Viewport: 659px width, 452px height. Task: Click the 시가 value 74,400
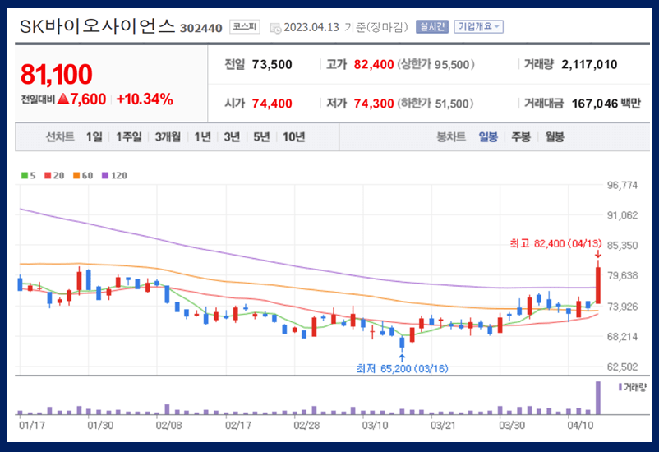[272, 104]
